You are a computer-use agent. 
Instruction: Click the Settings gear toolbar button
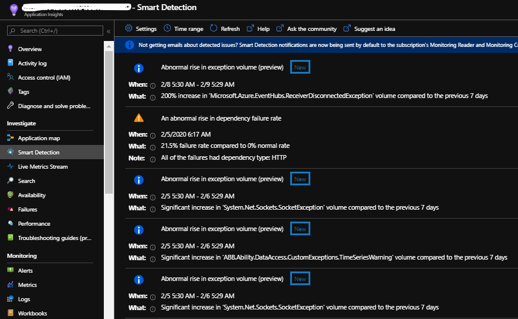coord(141,29)
